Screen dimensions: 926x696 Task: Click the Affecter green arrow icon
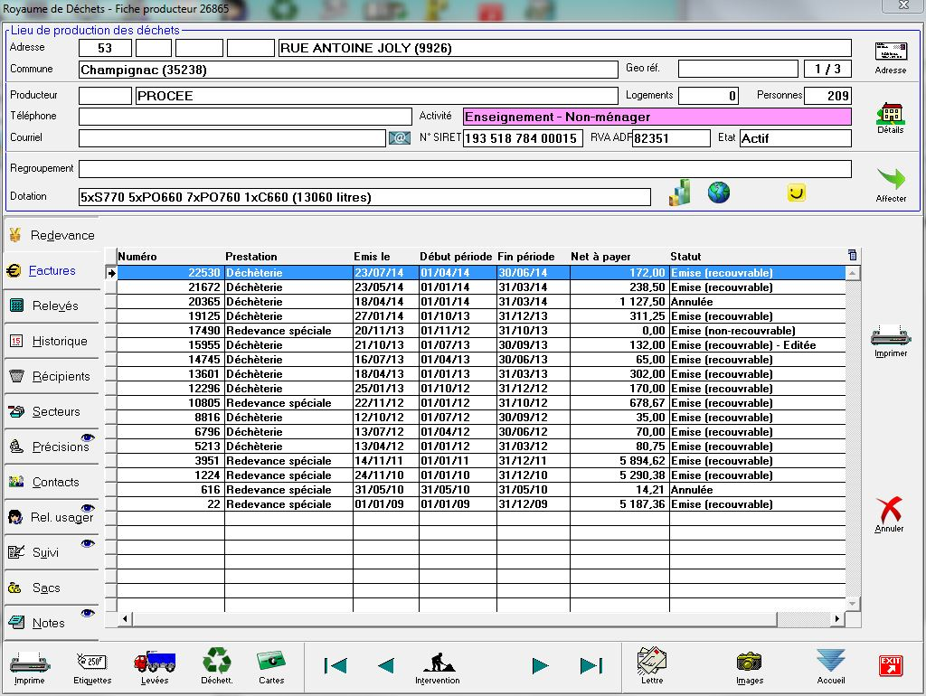click(x=890, y=181)
